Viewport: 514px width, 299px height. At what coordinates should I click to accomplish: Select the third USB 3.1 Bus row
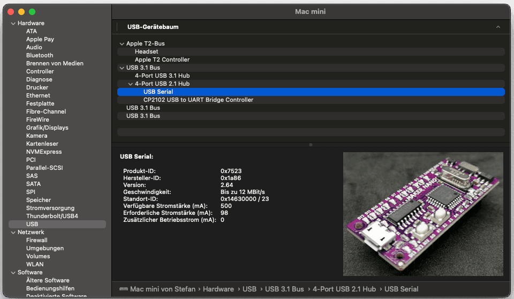coord(311,116)
